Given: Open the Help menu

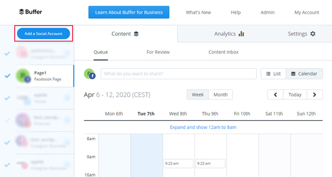Looking at the screenshot, I should 236,12.
